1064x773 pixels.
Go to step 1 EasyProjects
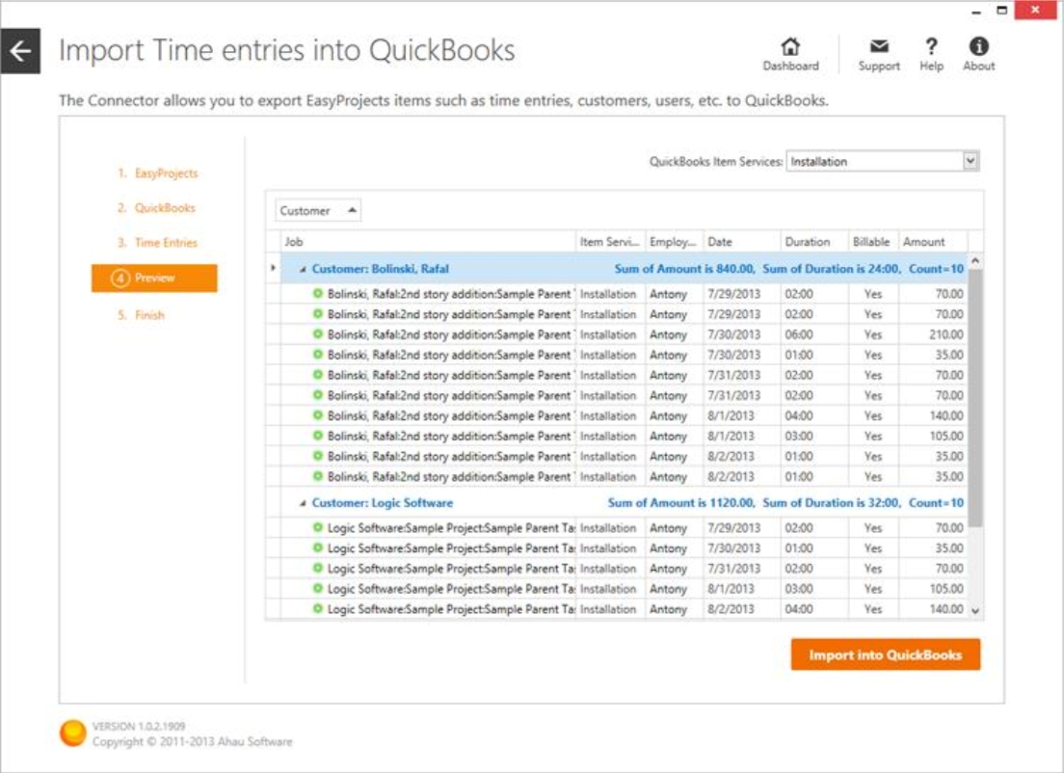(157, 173)
